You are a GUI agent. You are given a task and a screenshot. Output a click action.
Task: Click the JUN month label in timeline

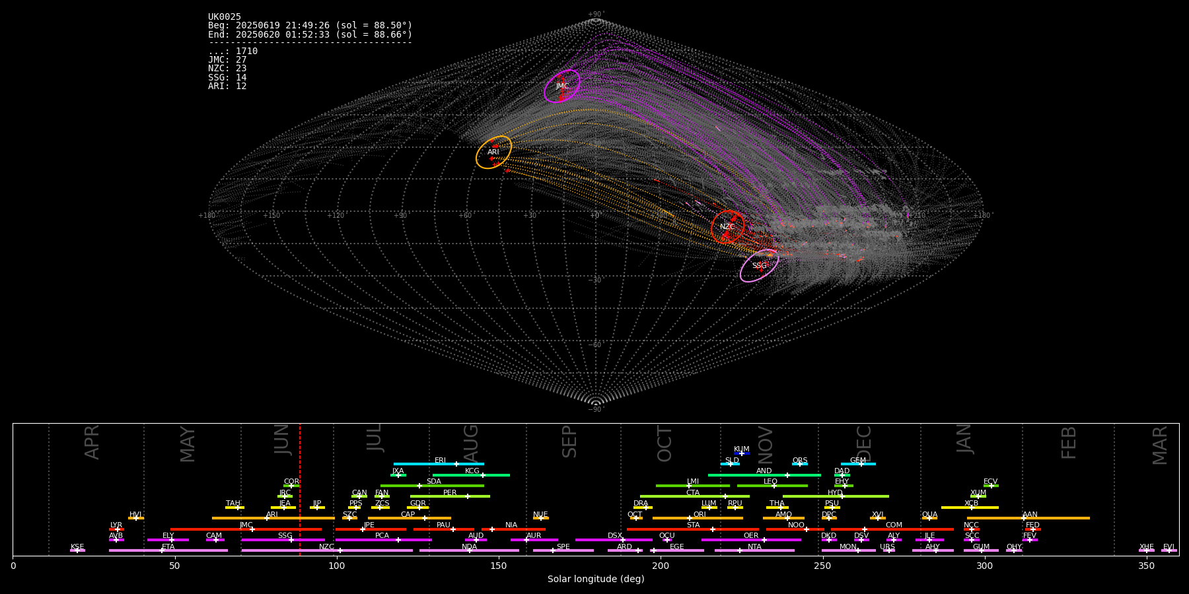pos(282,440)
